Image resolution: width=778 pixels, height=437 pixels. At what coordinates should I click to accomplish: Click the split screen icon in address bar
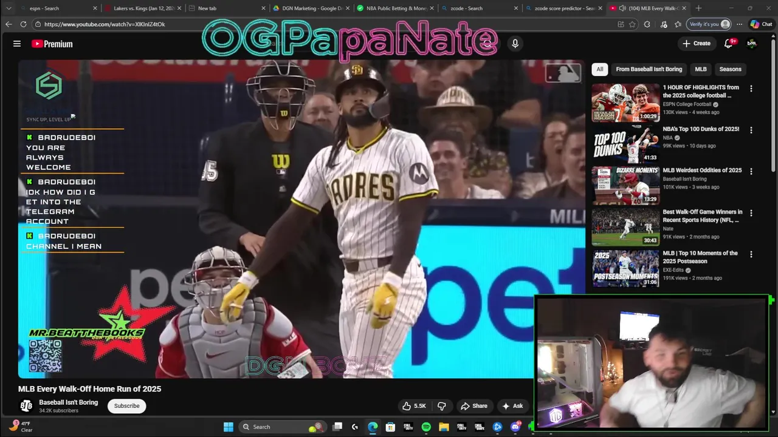pyautogui.click(x=621, y=24)
